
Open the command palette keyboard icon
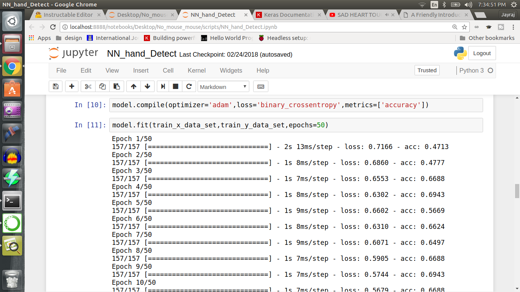261,86
